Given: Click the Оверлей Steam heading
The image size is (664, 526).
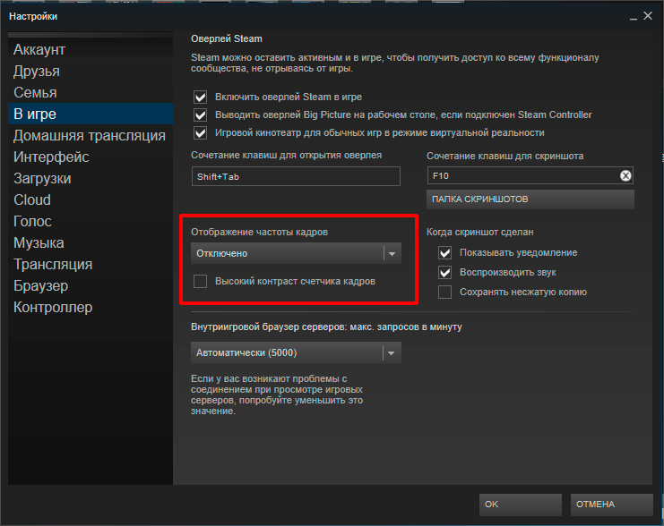Looking at the screenshot, I should pos(227,38).
